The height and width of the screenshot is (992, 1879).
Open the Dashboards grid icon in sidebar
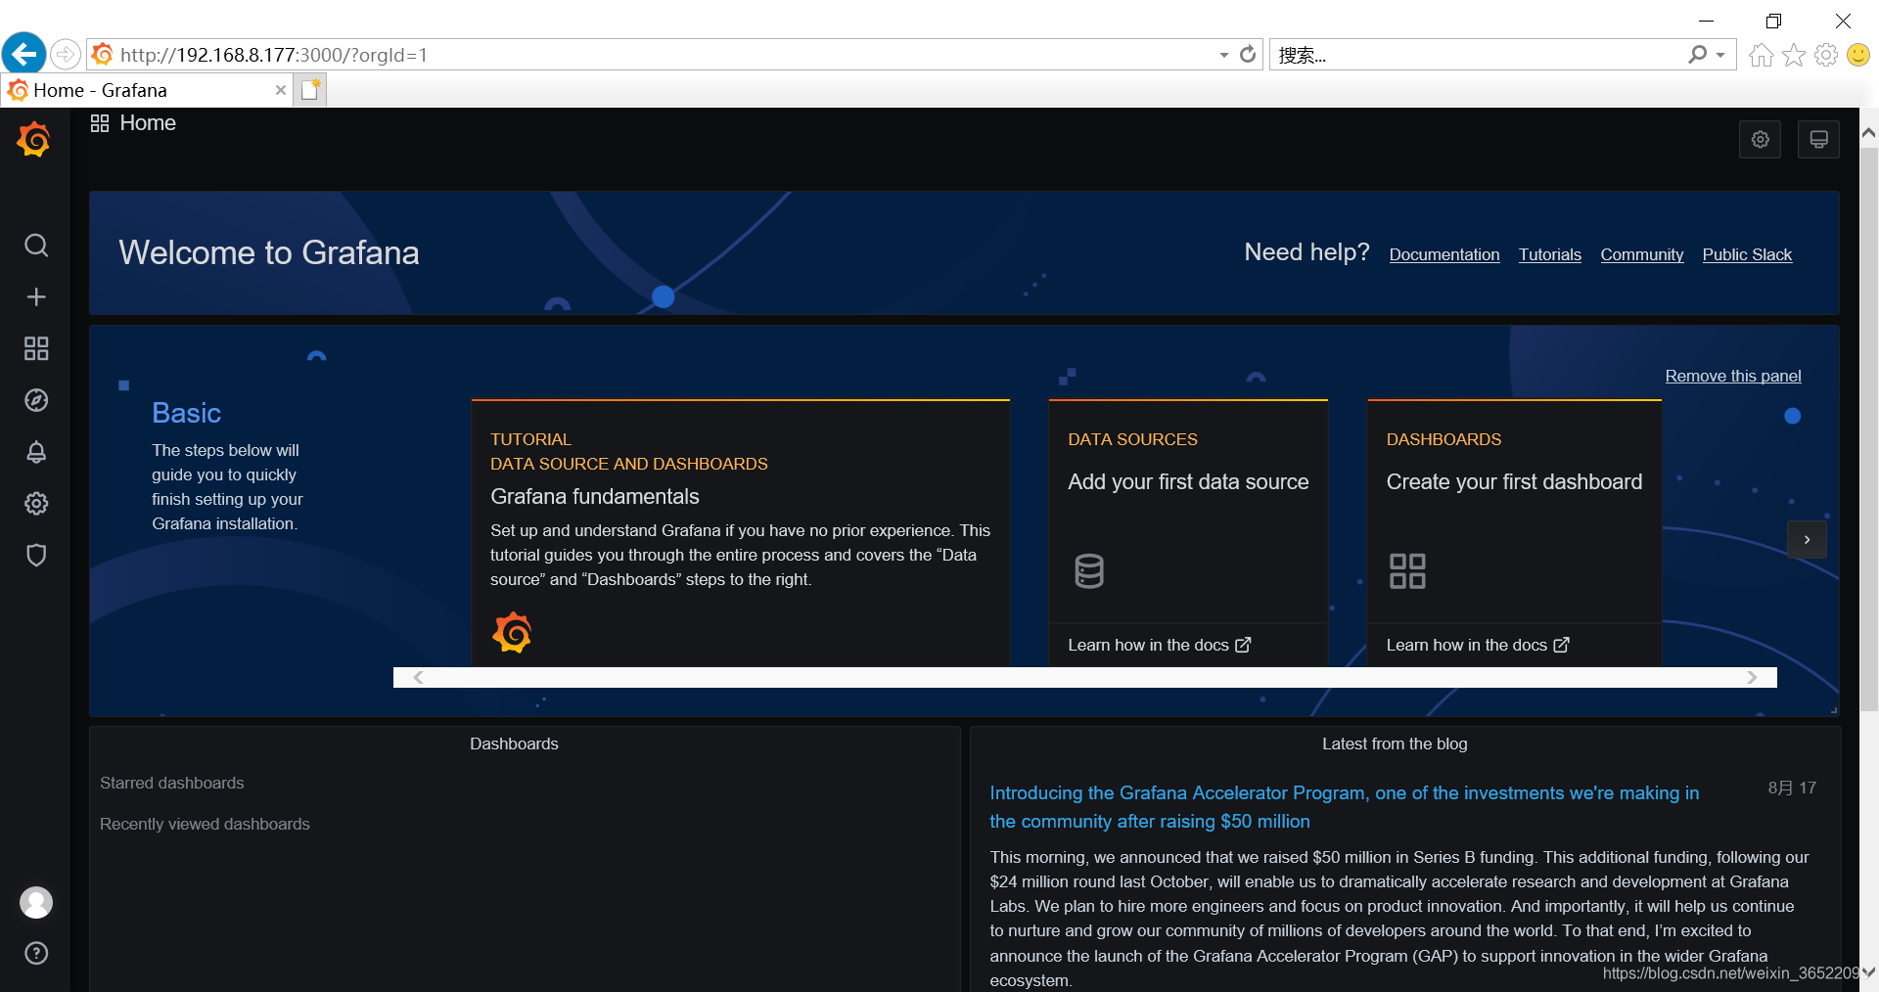coord(36,348)
